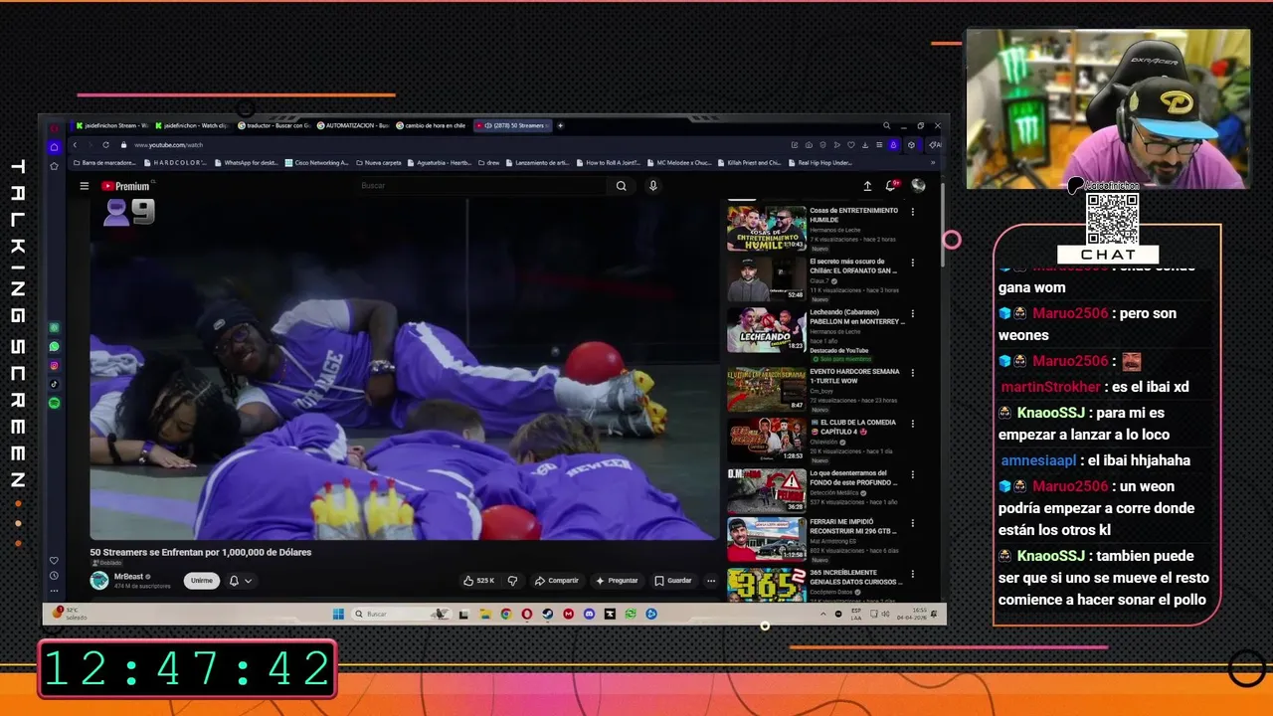The height and width of the screenshot is (716, 1273).
Task: Click the heart icon in browser toolbar
Action: pyautogui.click(x=851, y=145)
